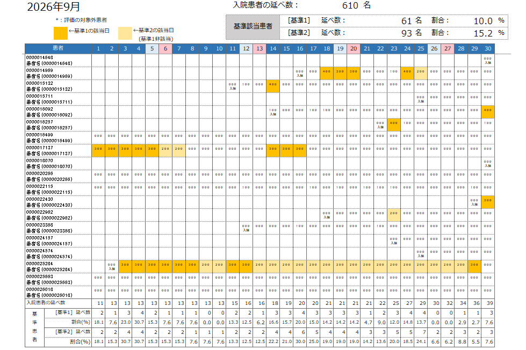Image resolution: width=526 pixels, height=350 pixels.
Task: Click orange 400 cell on day 18 for 0000014969
Action: (x=327, y=74)
